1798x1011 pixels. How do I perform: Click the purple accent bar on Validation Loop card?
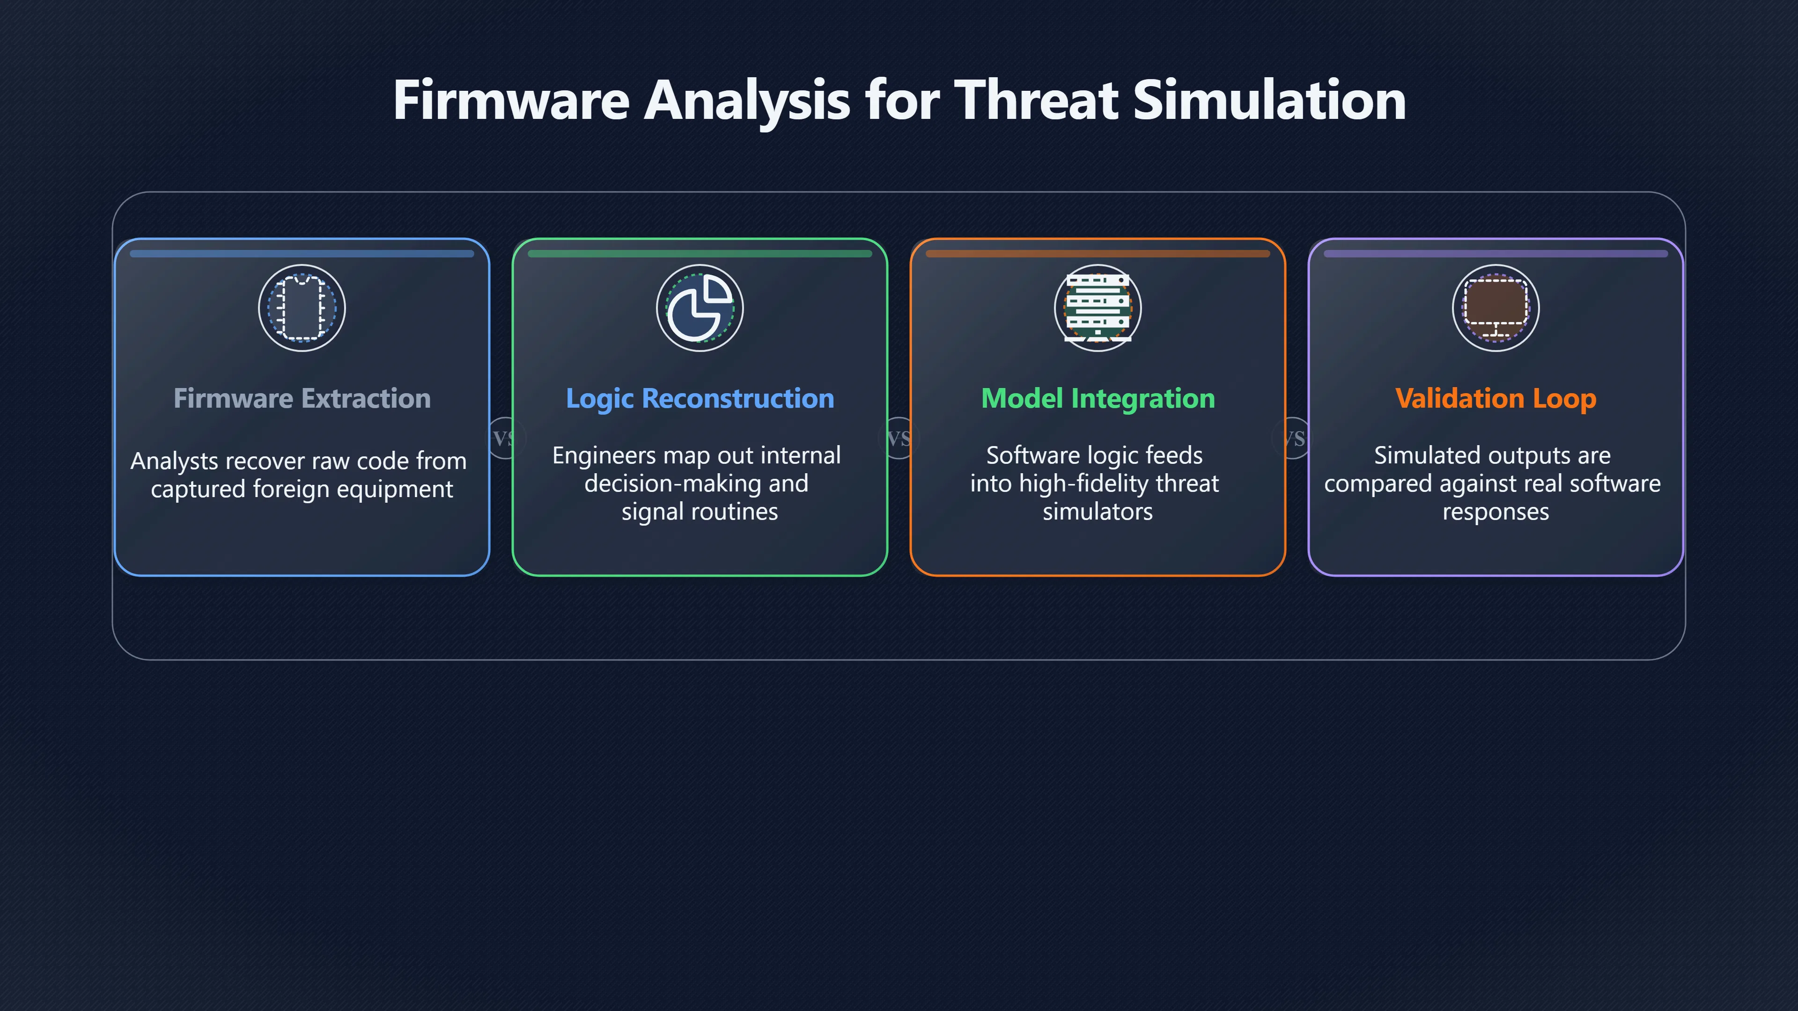(1496, 253)
